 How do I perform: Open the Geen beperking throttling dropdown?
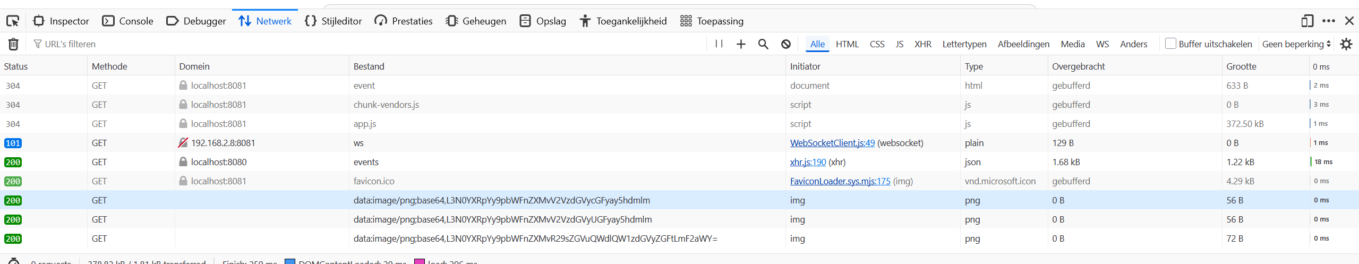[x=1296, y=44]
